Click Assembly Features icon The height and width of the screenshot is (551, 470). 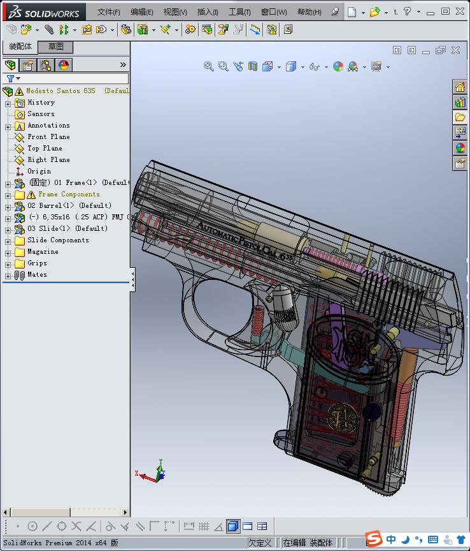coord(143,29)
